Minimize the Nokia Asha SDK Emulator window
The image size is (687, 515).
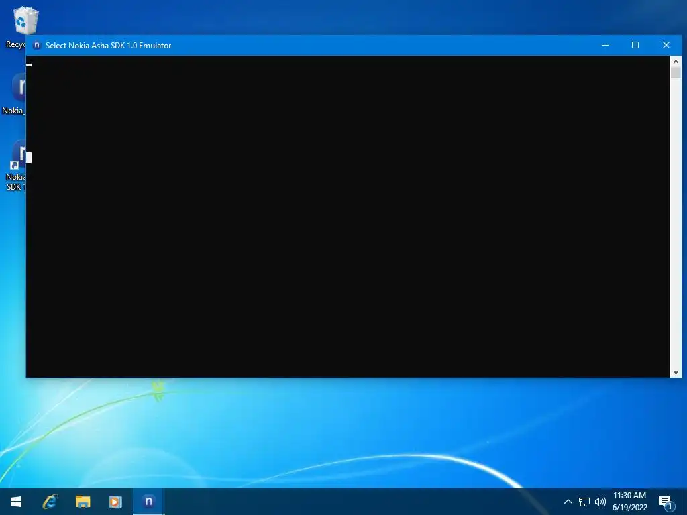point(605,45)
